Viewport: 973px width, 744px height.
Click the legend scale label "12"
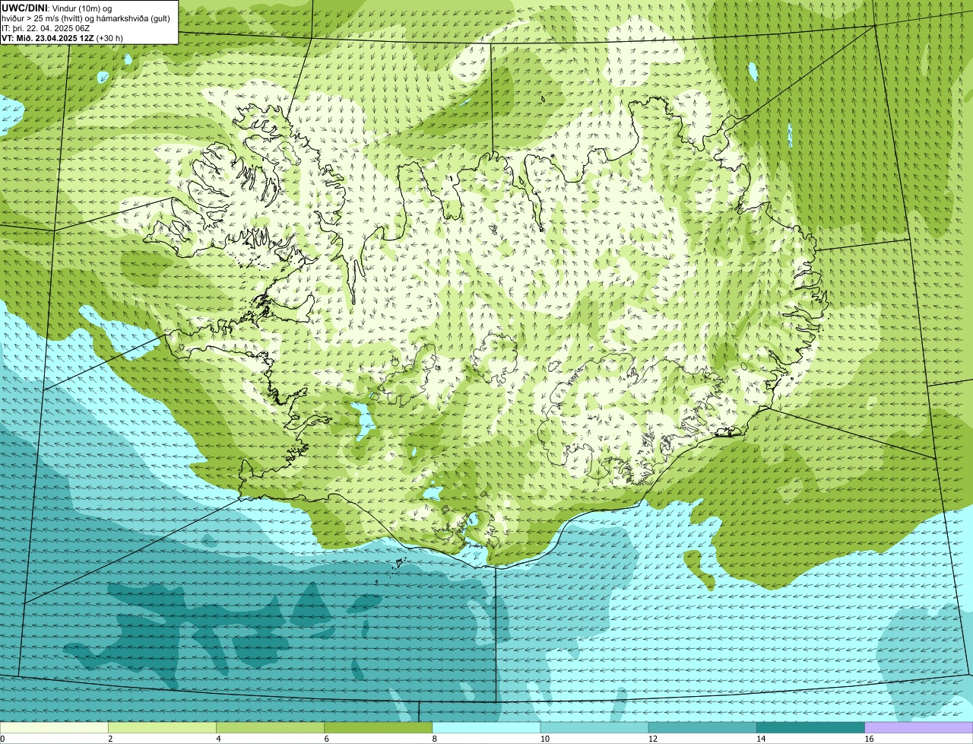pyautogui.click(x=653, y=739)
